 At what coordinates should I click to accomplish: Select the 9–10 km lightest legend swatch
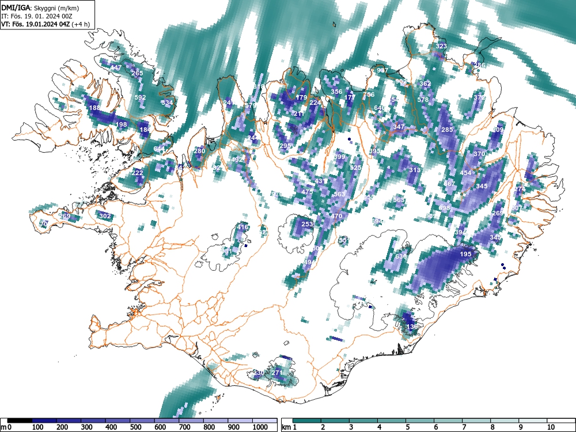click(x=533, y=420)
